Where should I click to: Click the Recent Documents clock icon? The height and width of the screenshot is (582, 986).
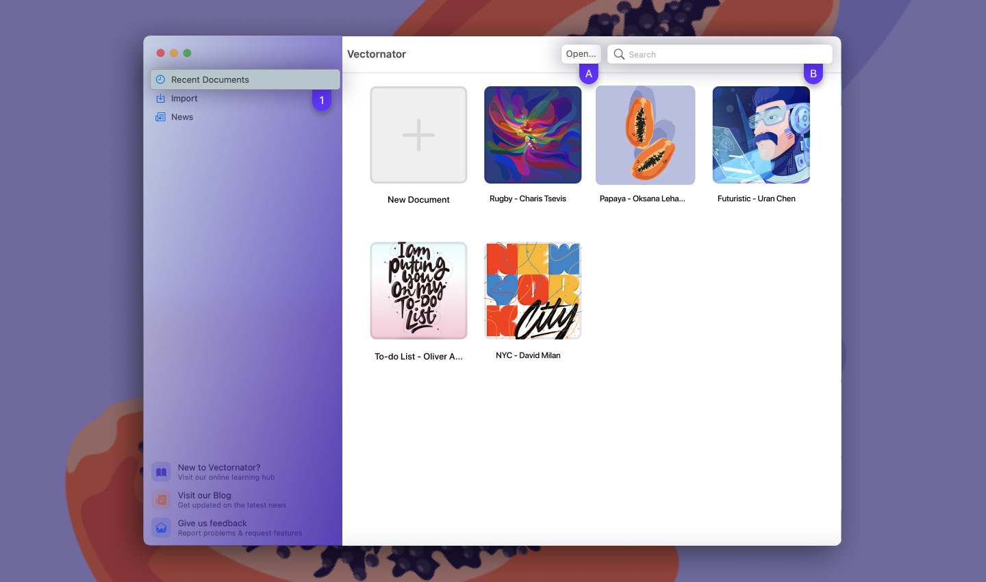coord(160,79)
